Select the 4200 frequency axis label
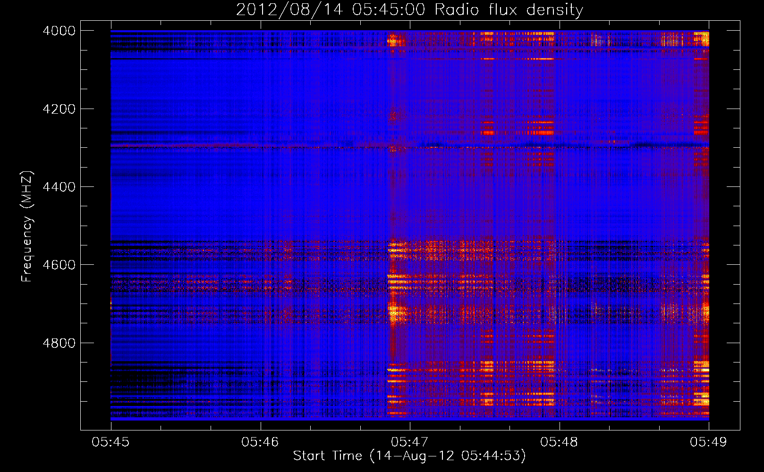 59,109
